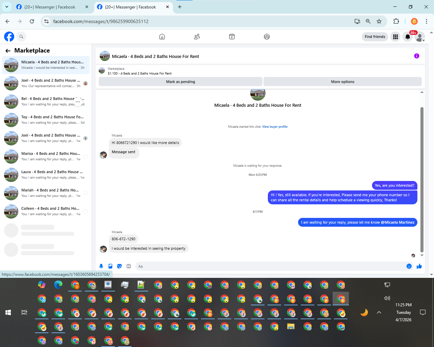Select Micaela conversation in Marketplace list
Screen dimensions: 434x347
click(46, 65)
